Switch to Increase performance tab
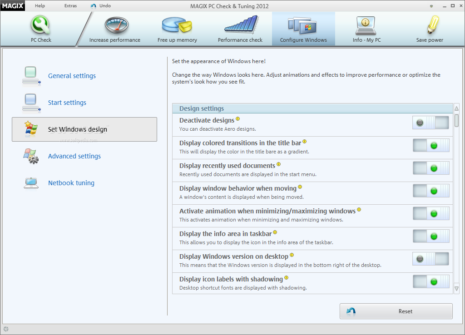465x335 pixels. click(115, 29)
